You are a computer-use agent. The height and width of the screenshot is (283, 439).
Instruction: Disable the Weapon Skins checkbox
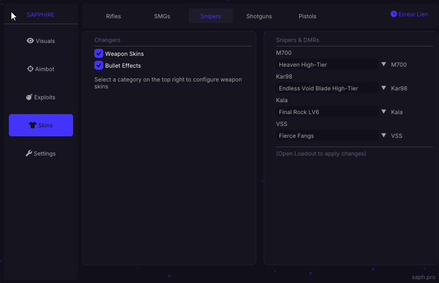[x=99, y=53]
